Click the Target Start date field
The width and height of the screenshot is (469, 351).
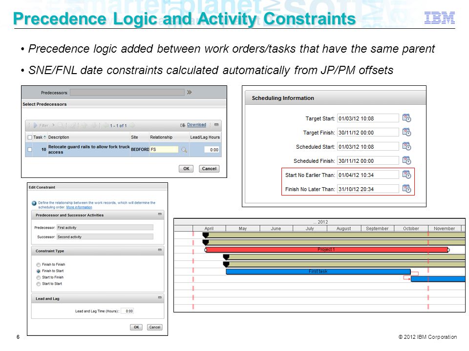[x=368, y=118]
